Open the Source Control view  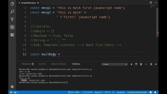tap(12, 19)
